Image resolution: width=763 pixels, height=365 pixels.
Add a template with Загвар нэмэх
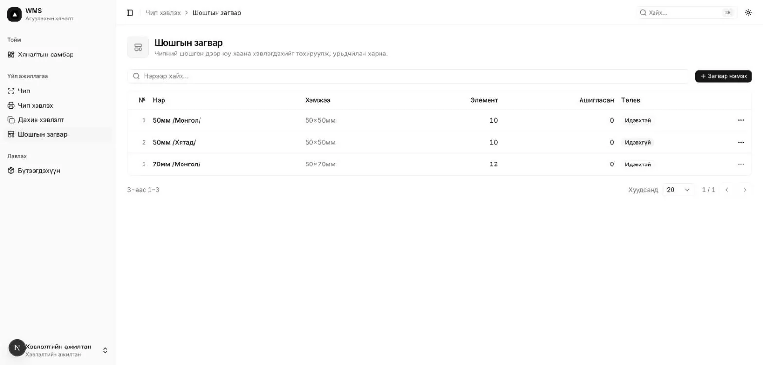724,76
